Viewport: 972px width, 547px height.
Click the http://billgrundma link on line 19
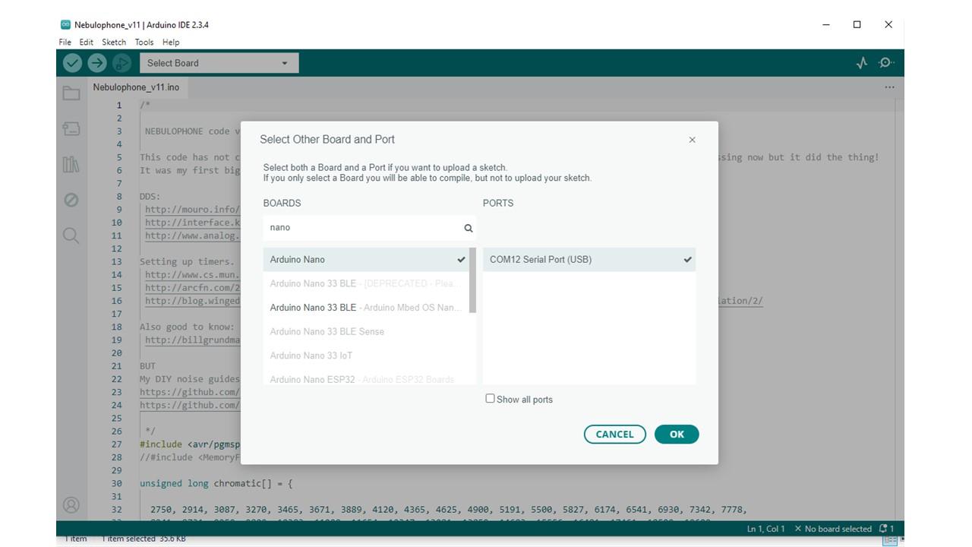(192, 340)
